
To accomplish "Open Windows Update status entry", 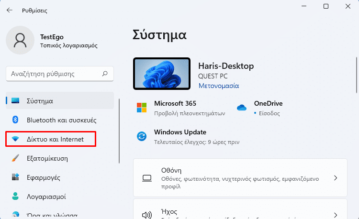I will tap(188, 137).
